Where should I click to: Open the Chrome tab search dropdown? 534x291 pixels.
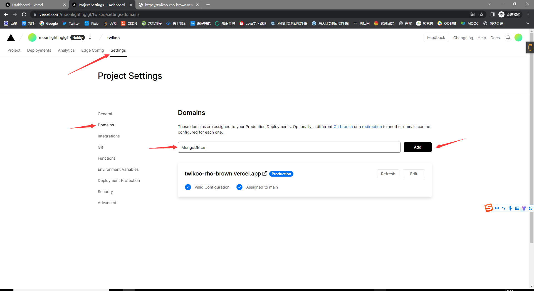pos(489,4)
